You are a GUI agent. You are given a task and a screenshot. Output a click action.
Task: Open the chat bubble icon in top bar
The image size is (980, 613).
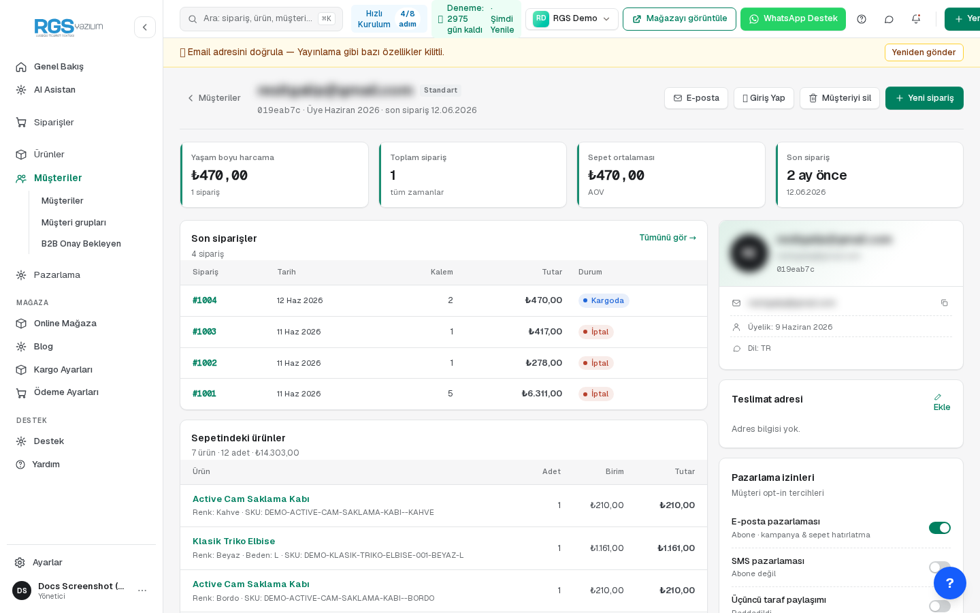coord(889,19)
